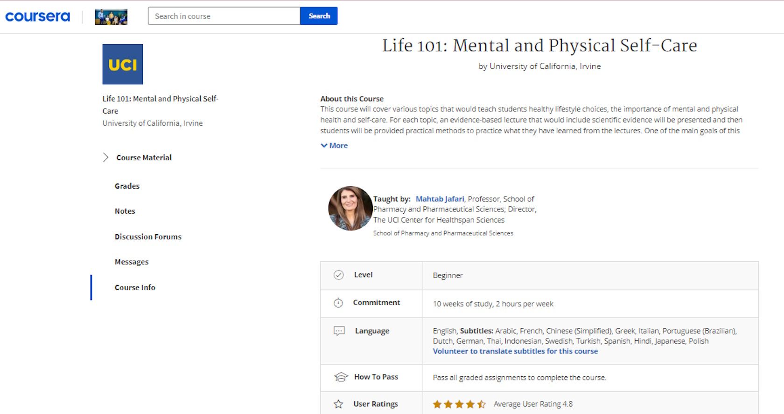The width and height of the screenshot is (784, 414).
Task: Click 'School of Pharmacy and Pharmaceutical Sciences' caption
Action: [x=443, y=233]
